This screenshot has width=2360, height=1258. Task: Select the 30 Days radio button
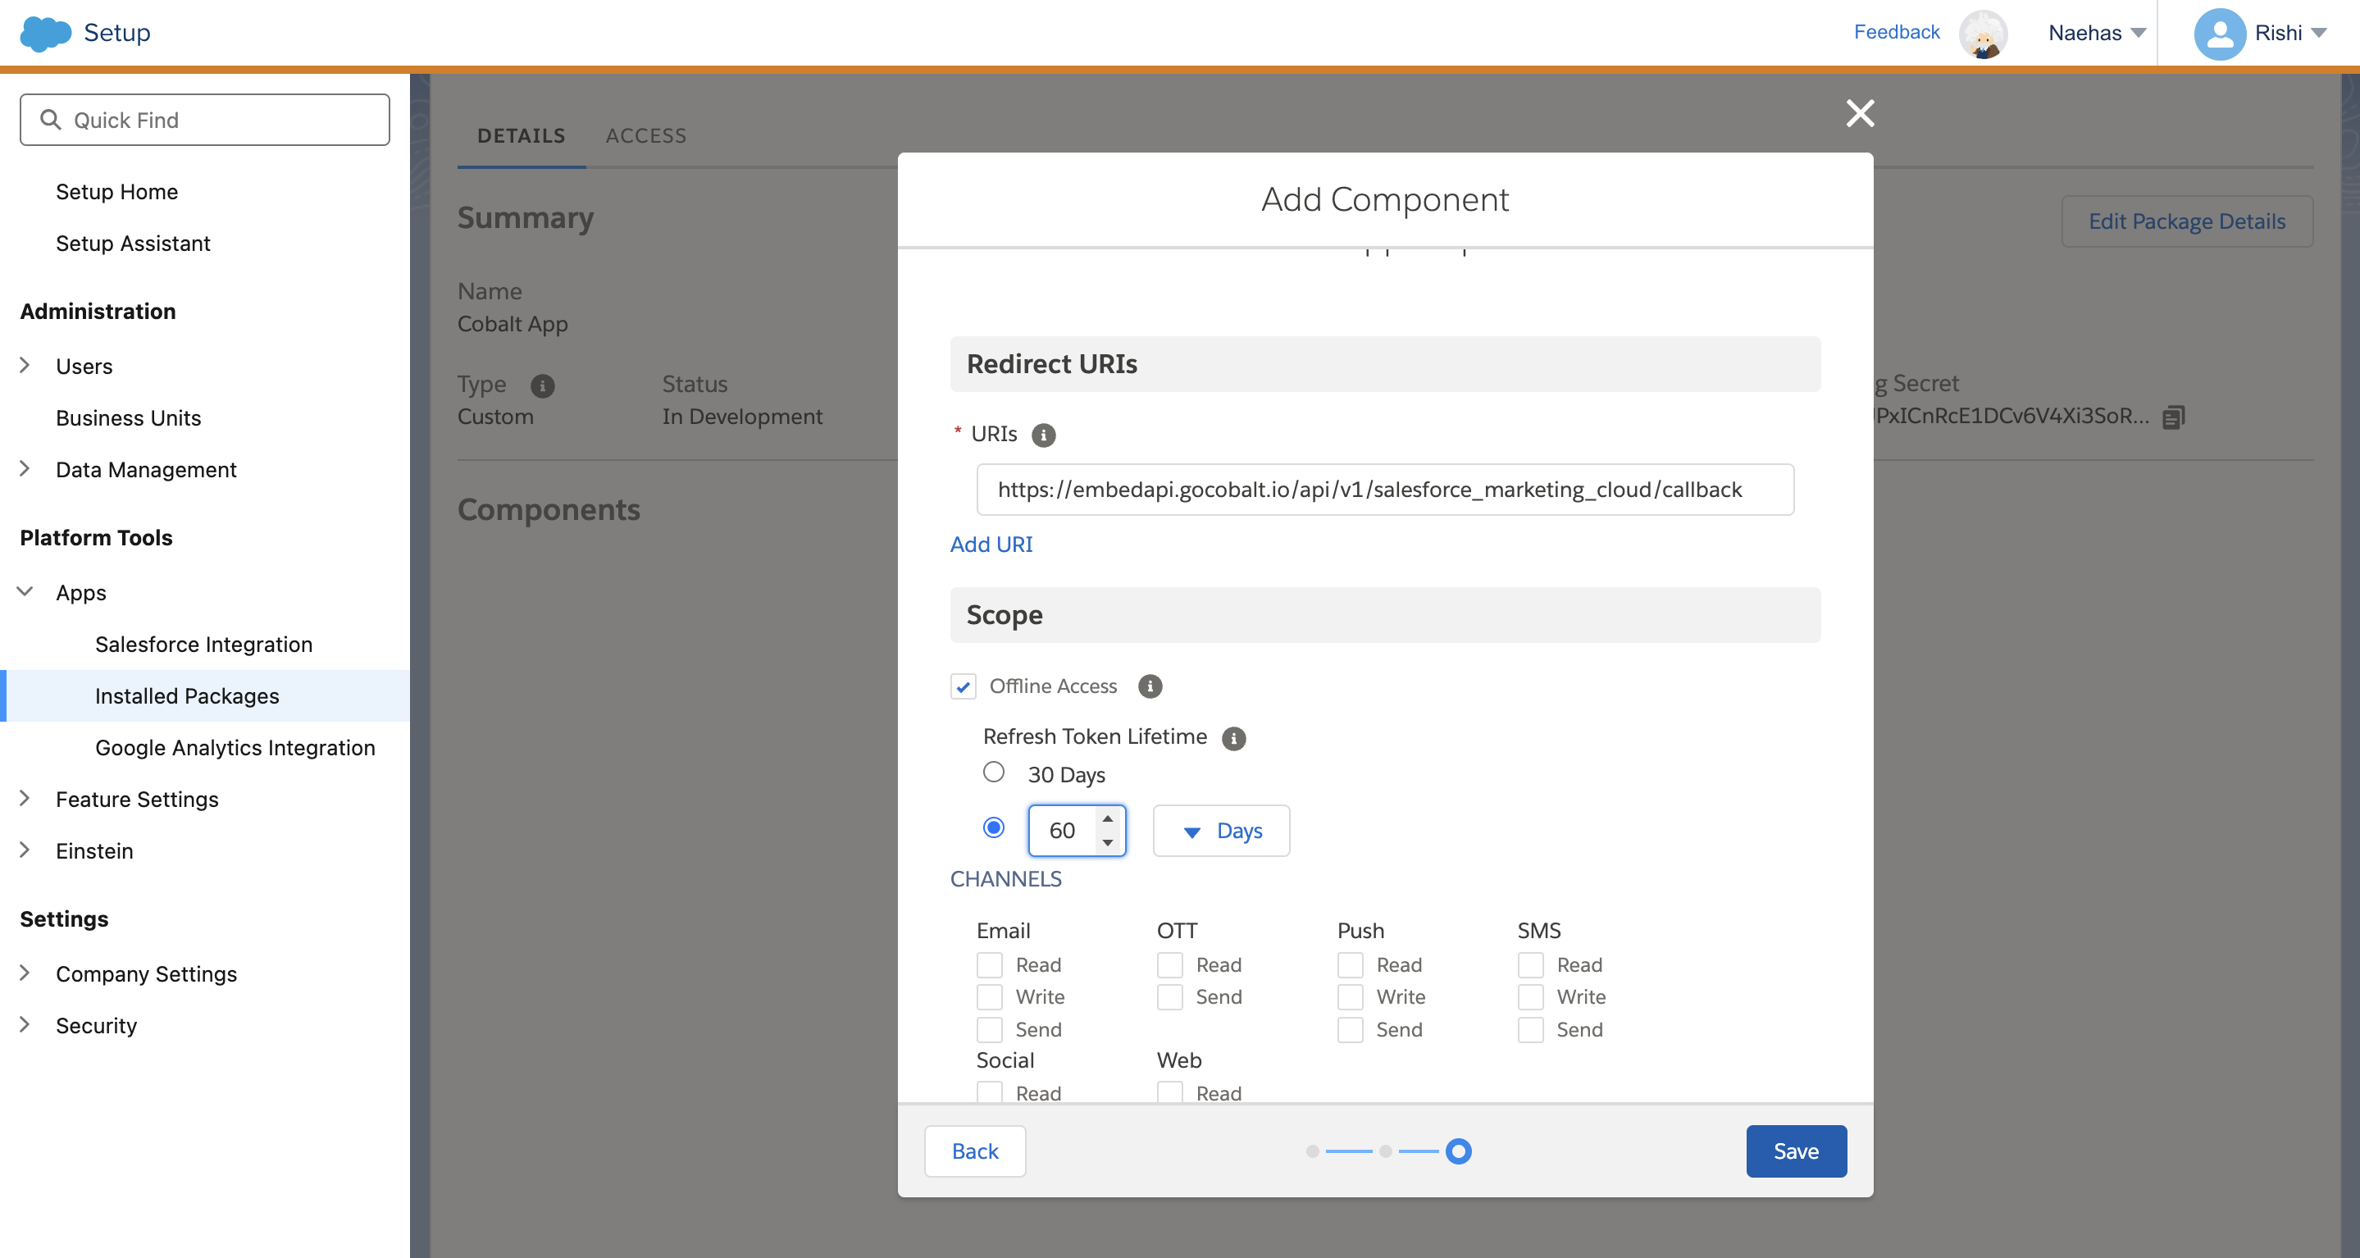[x=993, y=773]
